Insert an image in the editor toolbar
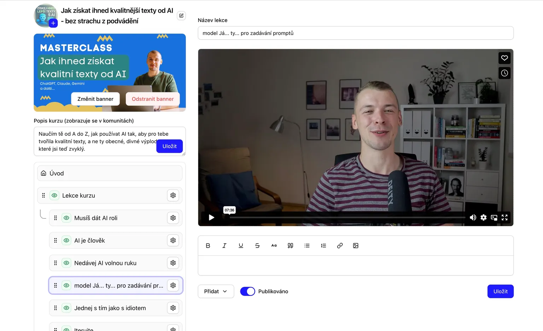543x331 pixels. pyautogui.click(x=356, y=246)
